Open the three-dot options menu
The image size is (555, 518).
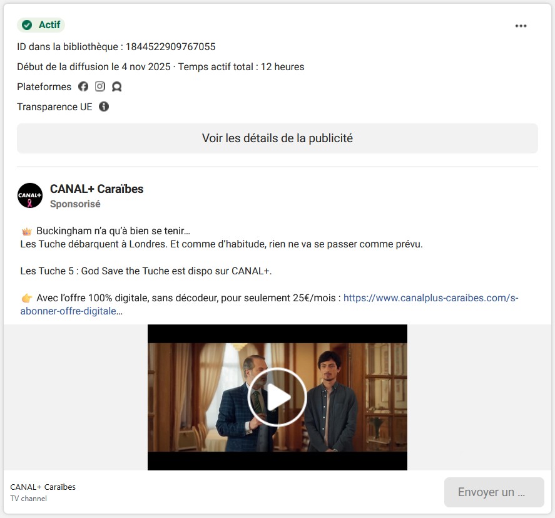pos(521,25)
